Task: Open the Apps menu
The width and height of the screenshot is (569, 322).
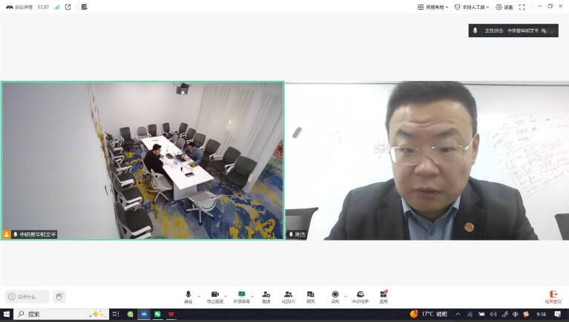Action: pos(384,296)
